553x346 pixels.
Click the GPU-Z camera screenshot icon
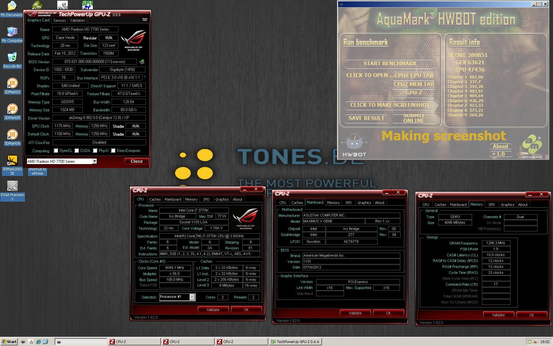[145, 20]
